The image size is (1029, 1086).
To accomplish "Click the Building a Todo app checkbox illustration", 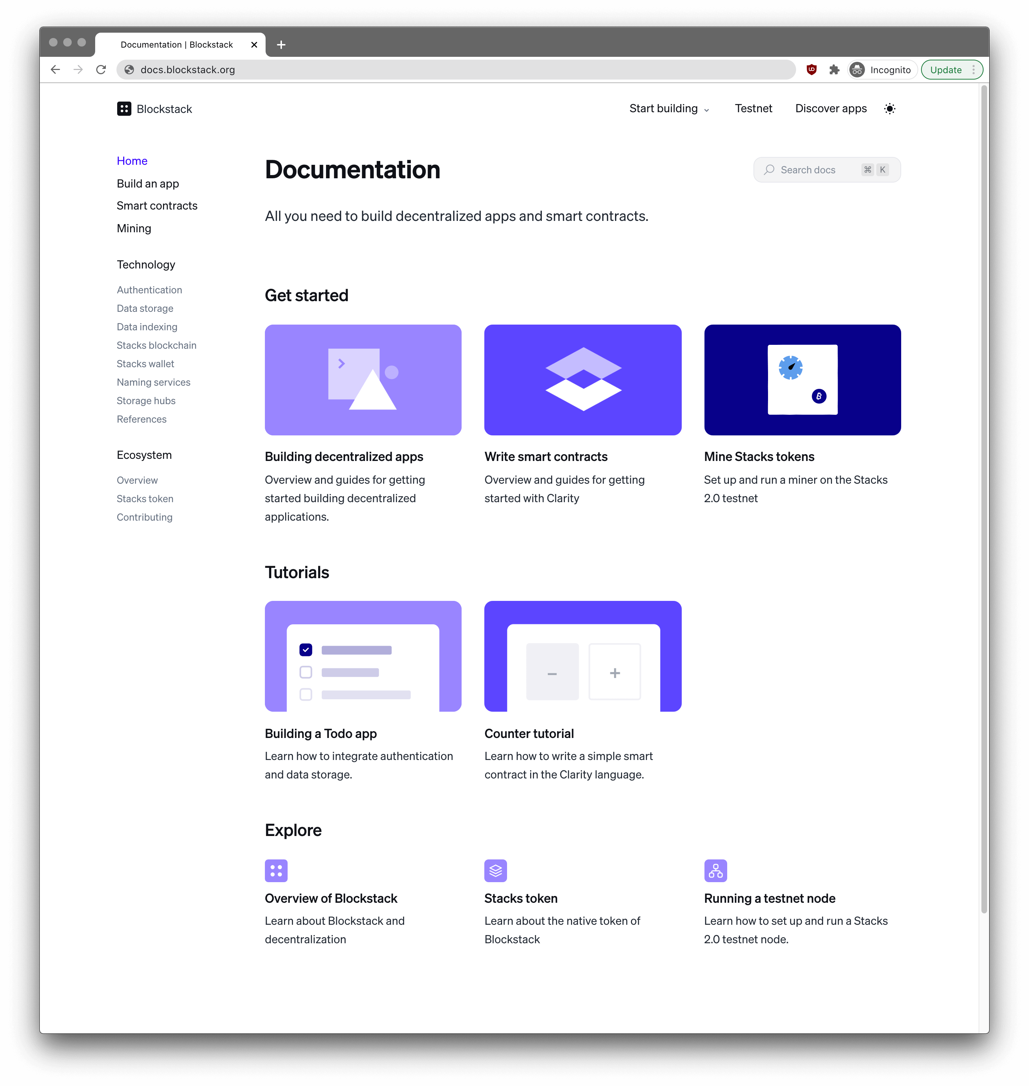I will tap(306, 649).
